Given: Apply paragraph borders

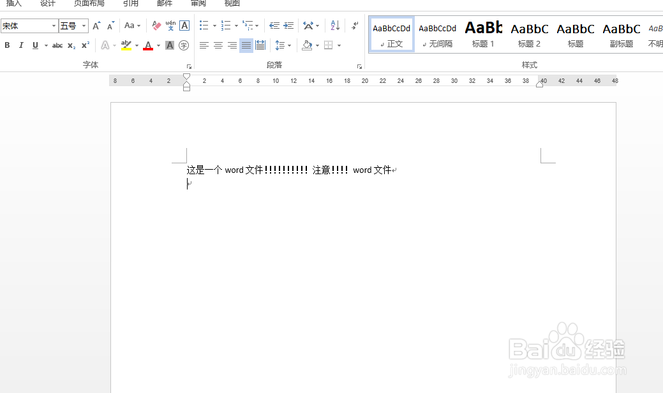Looking at the screenshot, I should click(x=328, y=45).
